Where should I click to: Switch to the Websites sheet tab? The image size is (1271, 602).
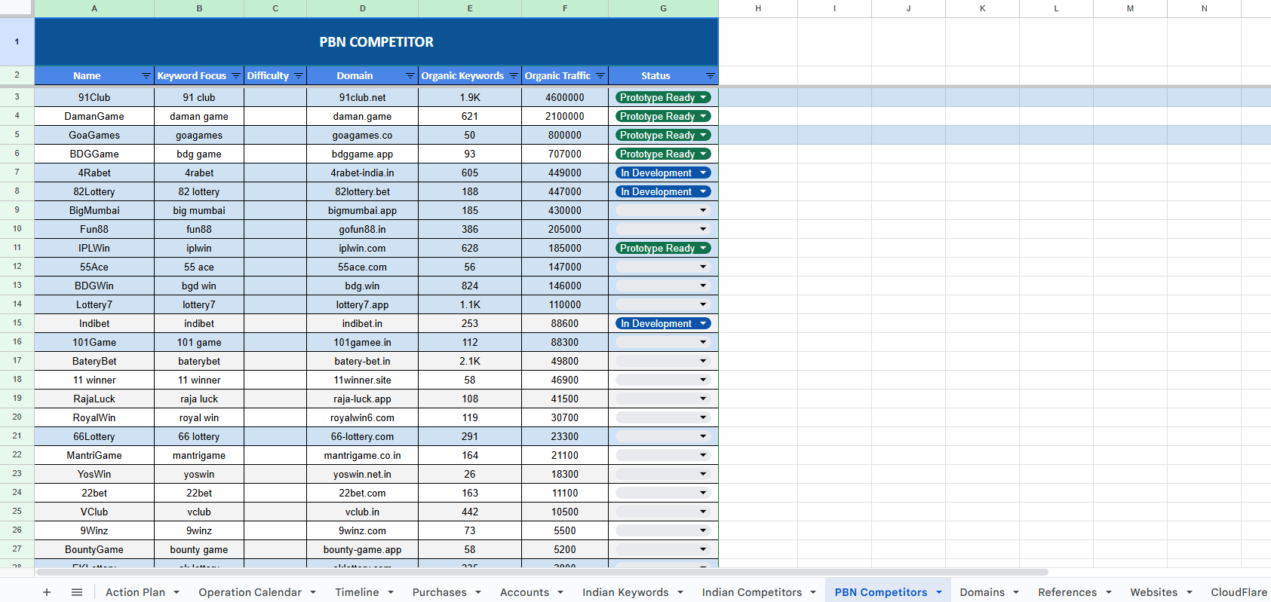[1153, 592]
